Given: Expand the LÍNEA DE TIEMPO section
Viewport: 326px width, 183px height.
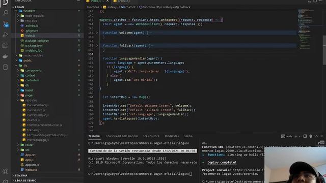Looking at the screenshot, I should coord(25,180).
